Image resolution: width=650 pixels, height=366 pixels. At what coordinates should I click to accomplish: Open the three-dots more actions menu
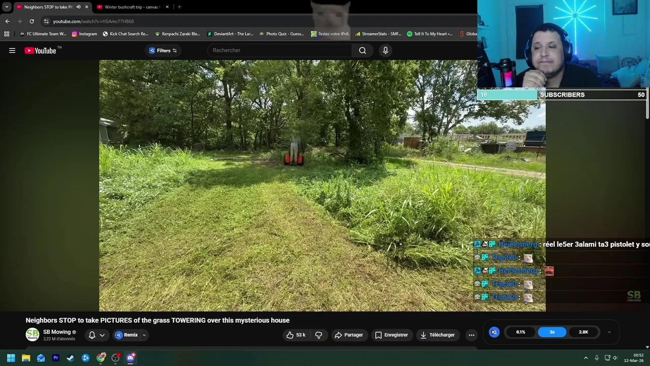471,335
